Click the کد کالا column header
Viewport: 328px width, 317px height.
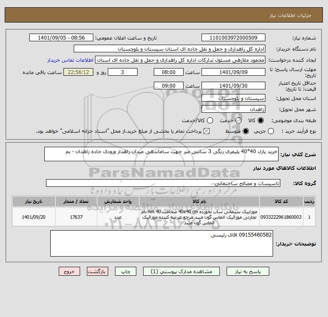[281, 201]
